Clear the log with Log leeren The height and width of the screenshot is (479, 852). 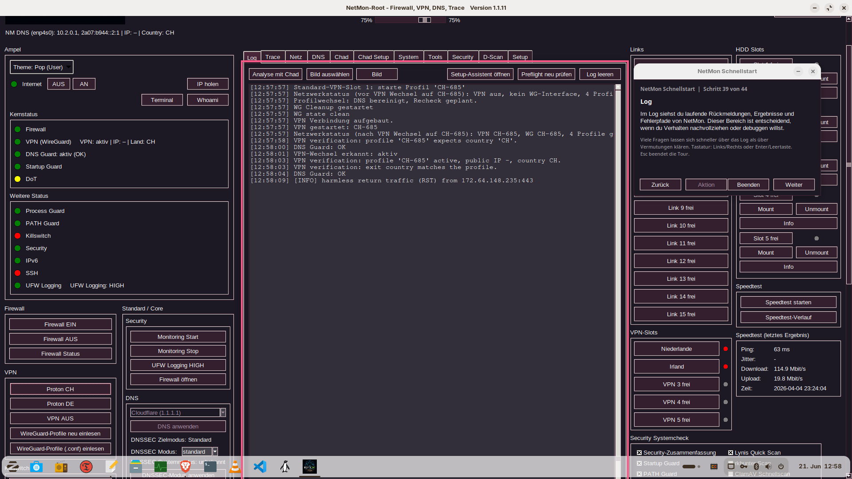[600, 75]
